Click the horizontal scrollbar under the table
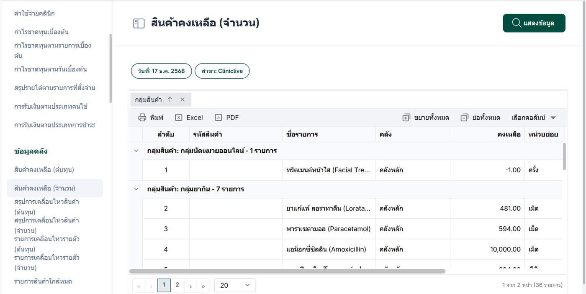This screenshot has height=294, width=586. [287, 271]
